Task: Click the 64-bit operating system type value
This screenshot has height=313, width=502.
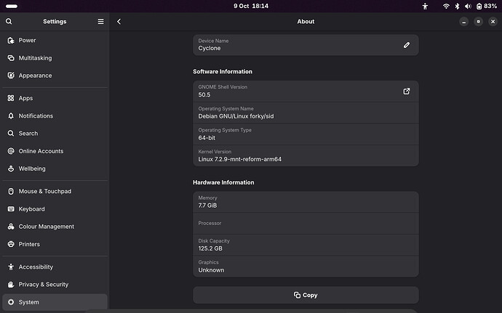Action: pyautogui.click(x=207, y=138)
